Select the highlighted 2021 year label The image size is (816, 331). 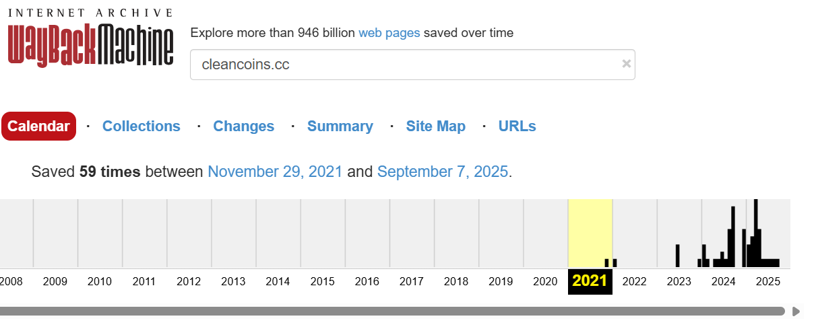coord(590,281)
